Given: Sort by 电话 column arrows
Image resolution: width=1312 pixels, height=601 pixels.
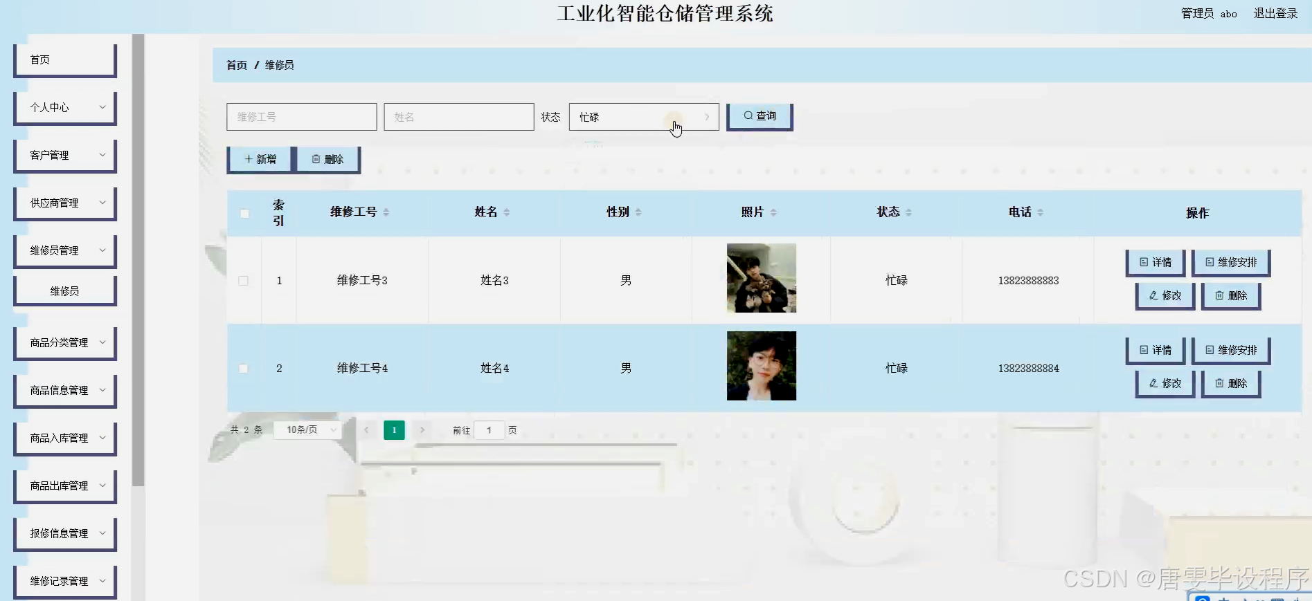Looking at the screenshot, I should [x=1040, y=212].
